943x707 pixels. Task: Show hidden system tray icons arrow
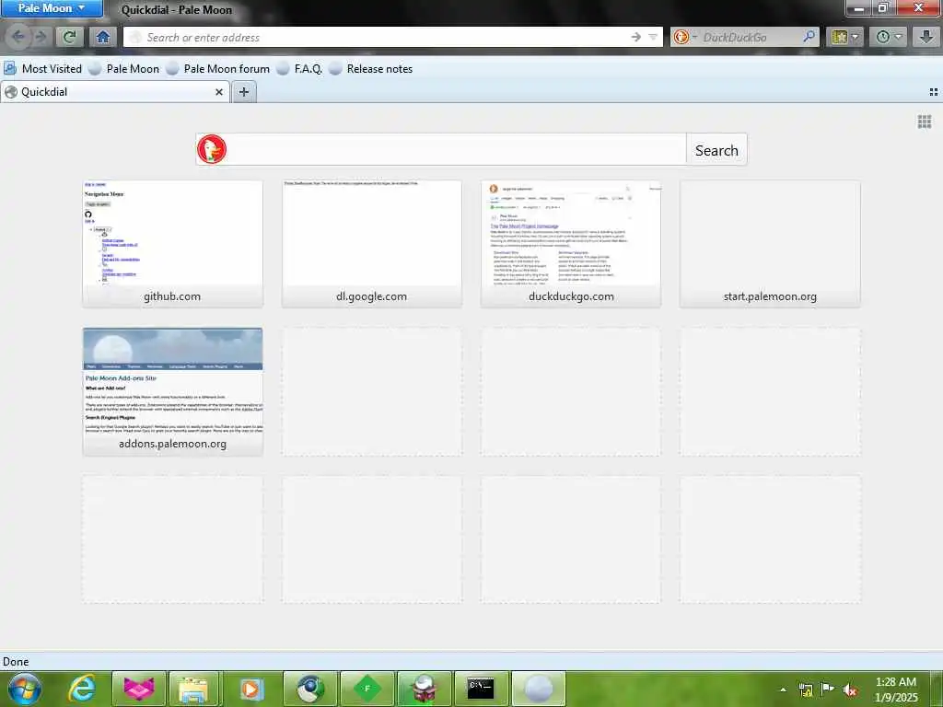coord(783,690)
